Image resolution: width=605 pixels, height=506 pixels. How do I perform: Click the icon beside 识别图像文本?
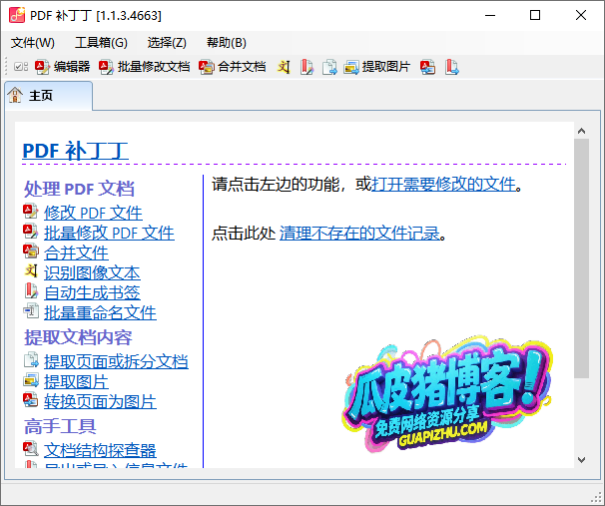point(31,271)
